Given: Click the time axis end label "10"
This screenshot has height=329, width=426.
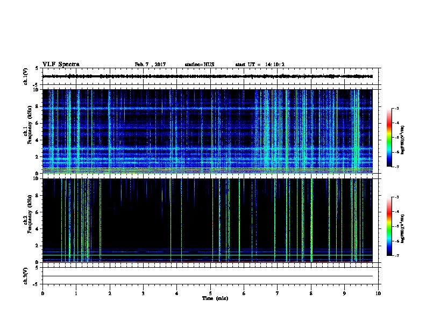Looking at the screenshot, I should pos(378,294).
